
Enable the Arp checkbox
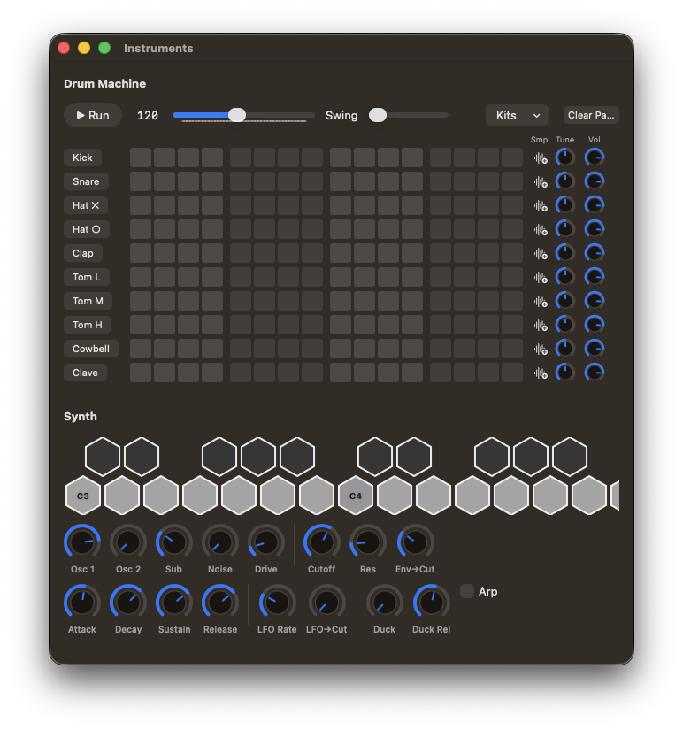(466, 591)
